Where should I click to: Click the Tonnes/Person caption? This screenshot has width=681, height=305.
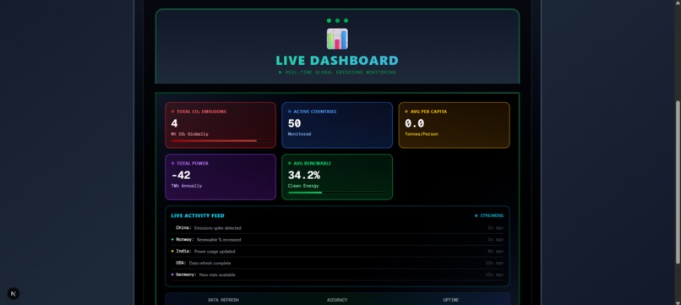(x=422, y=134)
